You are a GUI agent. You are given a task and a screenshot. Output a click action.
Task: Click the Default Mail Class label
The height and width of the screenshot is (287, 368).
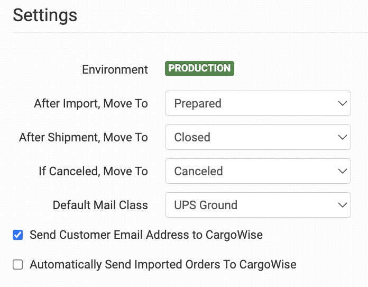tap(100, 205)
